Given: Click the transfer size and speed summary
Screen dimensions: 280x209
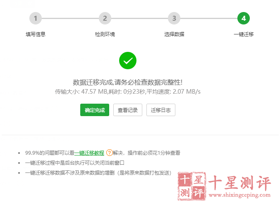Looking at the screenshot, I should [128, 91].
